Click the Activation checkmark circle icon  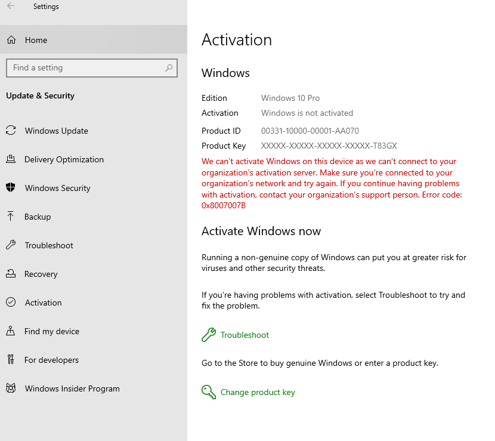coord(11,303)
